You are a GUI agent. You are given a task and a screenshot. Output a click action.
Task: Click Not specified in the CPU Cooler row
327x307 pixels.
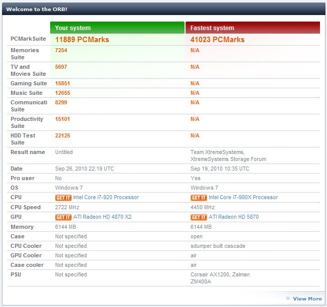click(71, 246)
